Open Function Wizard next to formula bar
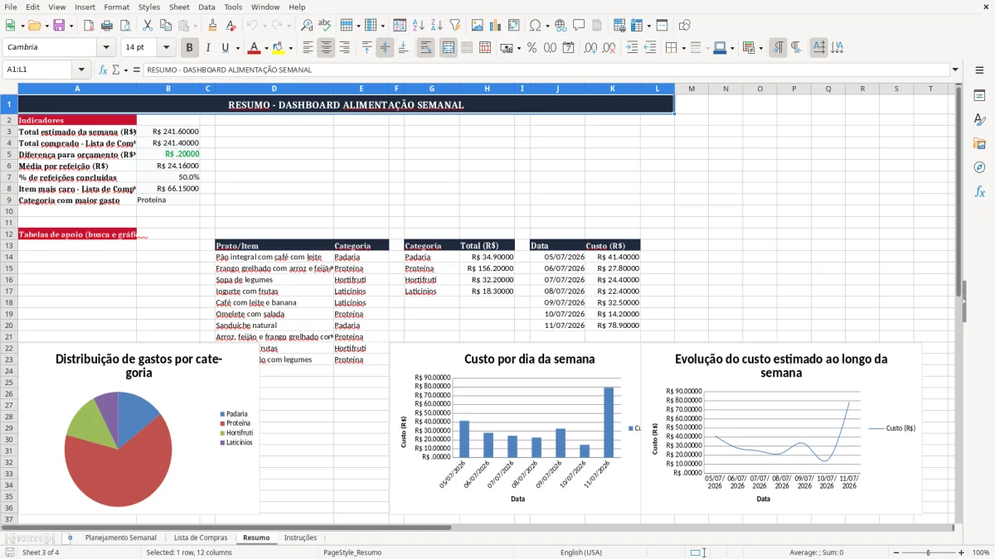Viewport: 995px width, 559px height. pos(103,70)
